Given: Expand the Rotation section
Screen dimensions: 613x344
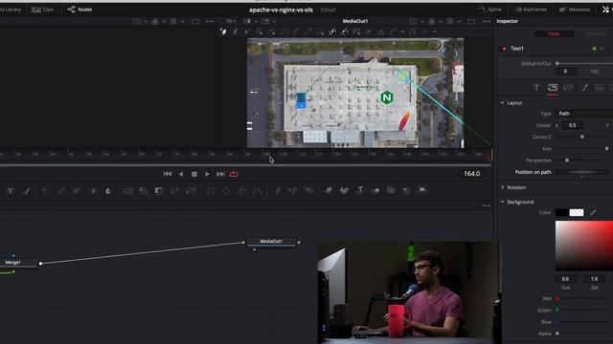Looking at the screenshot, I should 502,187.
